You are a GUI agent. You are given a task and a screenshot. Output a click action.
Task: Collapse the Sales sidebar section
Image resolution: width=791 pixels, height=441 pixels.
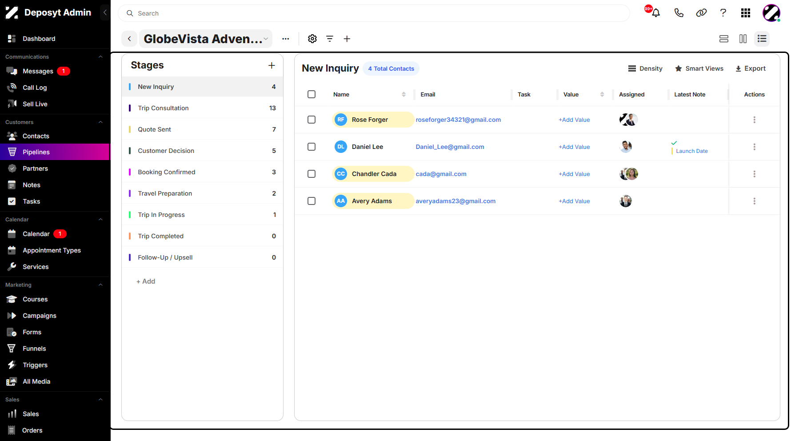(100, 400)
